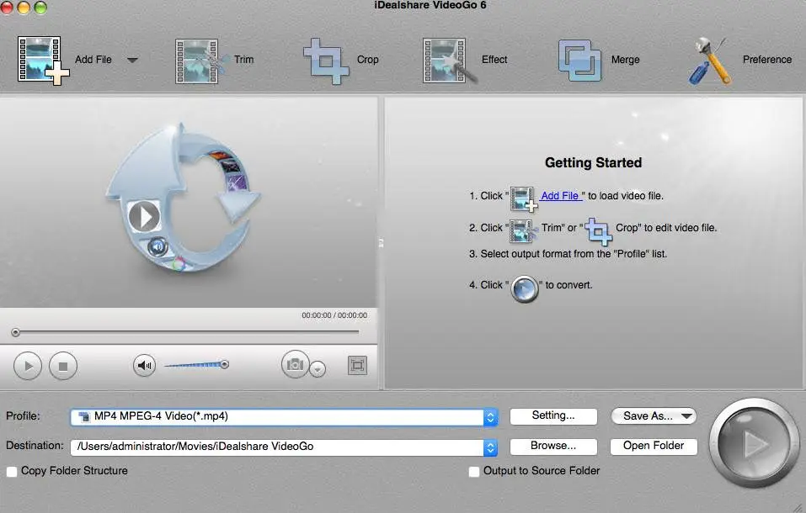806x513 pixels.
Task: Click the Trim toolbar label
Action: point(243,60)
